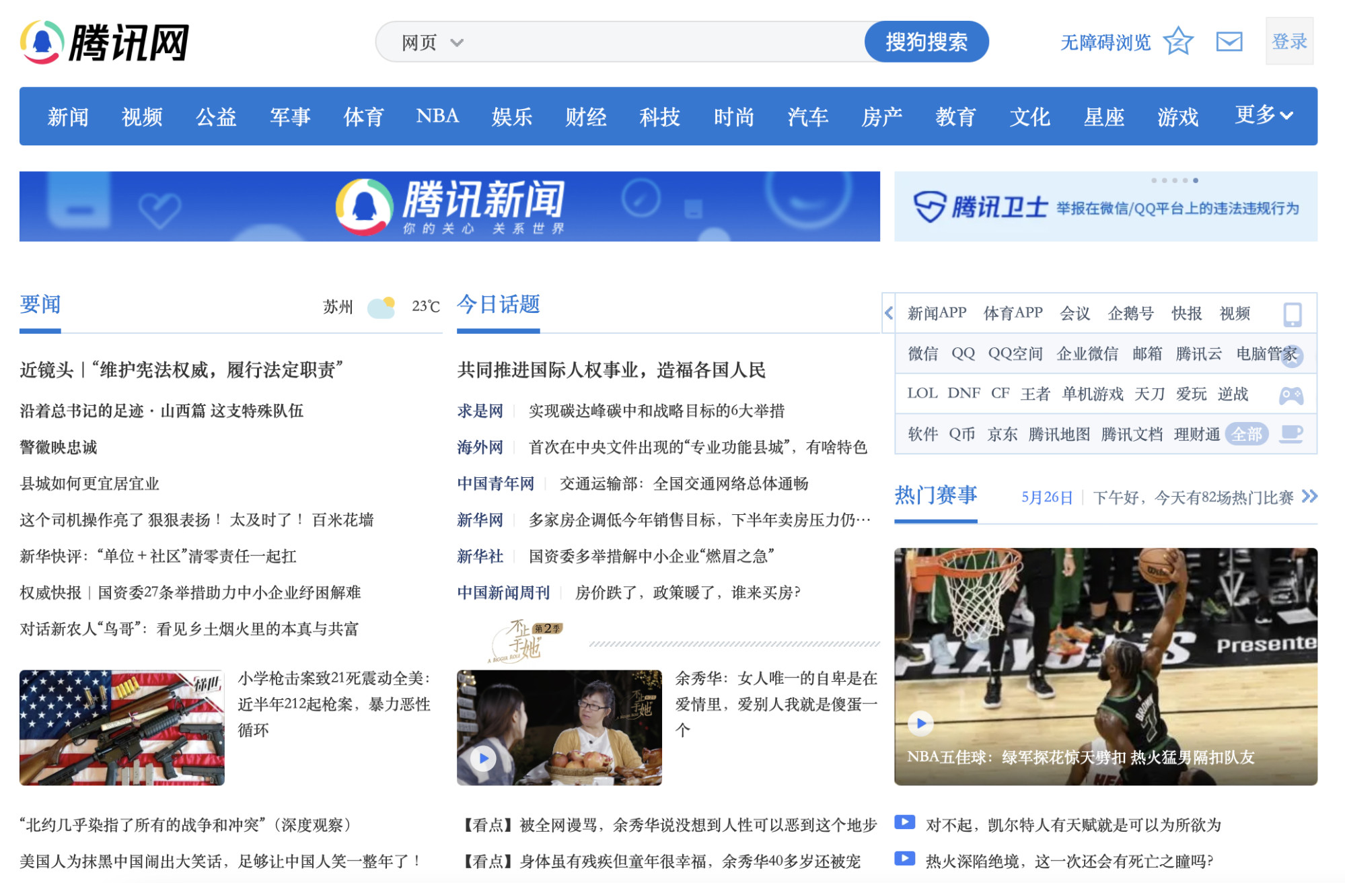Open 房价跌了，政策暖了 article
The height and width of the screenshot is (883, 1345).
(688, 592)
